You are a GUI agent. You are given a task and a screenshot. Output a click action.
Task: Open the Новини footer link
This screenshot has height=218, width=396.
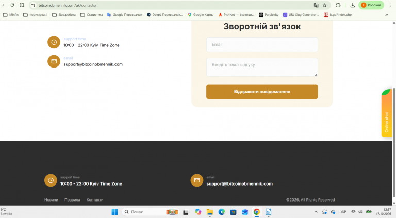click(x=51, y=200)
